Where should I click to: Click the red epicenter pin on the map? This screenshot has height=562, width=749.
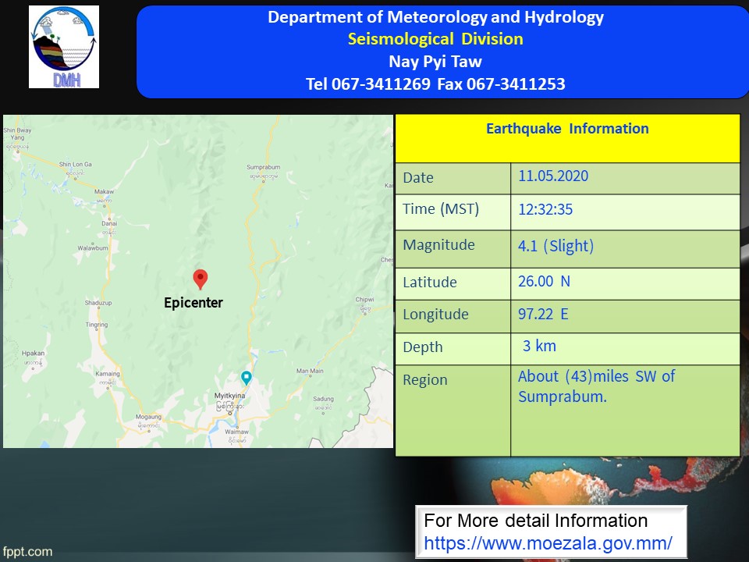(x=201, y=279)
